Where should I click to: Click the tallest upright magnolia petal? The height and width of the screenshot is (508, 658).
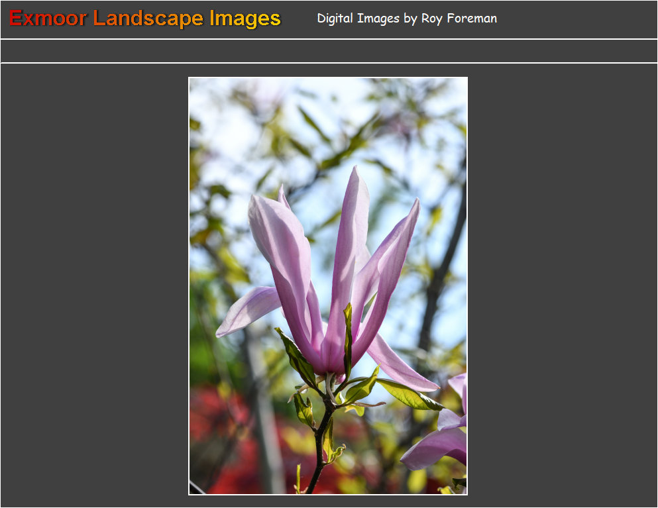pyautogui.click(x=351, y=238)
